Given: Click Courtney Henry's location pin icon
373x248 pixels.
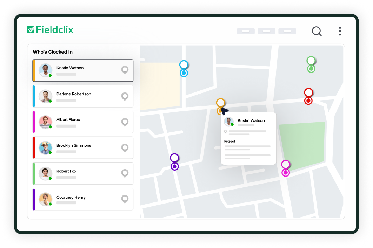Looking at the screenshot, I should click(x=125, y=199).
